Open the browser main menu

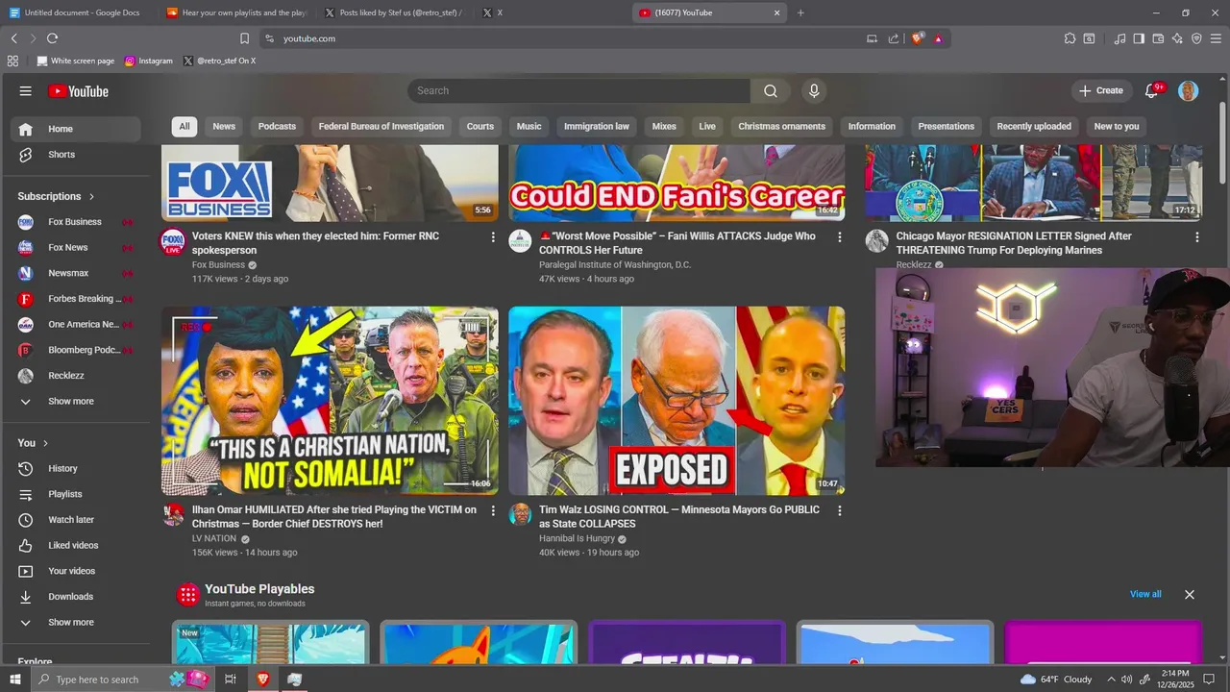tap(1216, 38)
